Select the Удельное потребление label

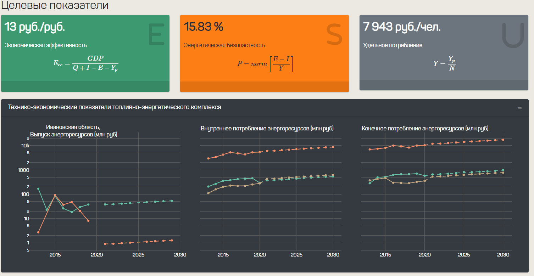coord(393,45)
